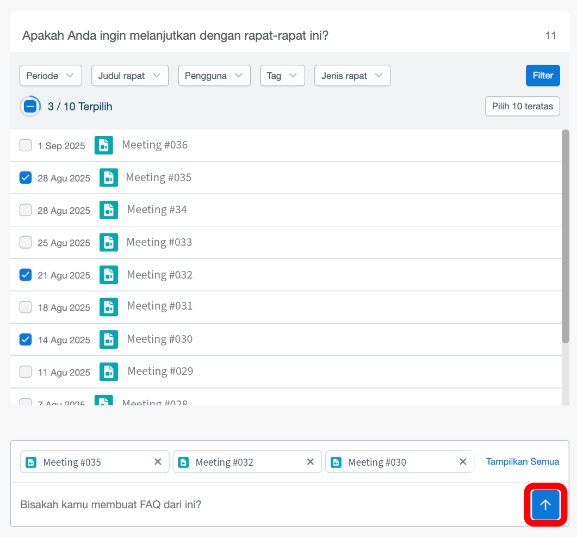This screenshot has width=577, height=537.
Task: Uncheck the Meeting #035 checkbox
Action: point(26,177)
